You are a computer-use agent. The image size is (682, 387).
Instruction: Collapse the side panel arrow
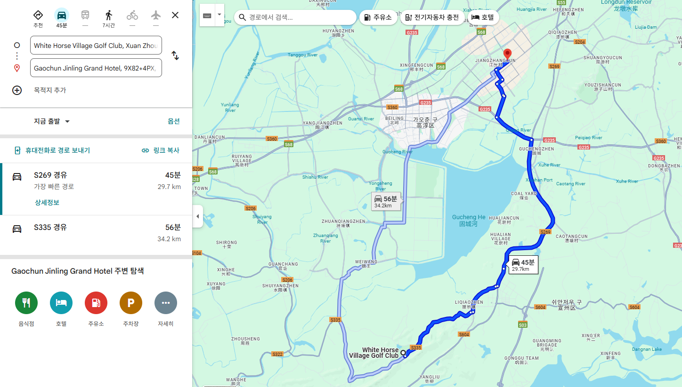(x=197, y=216)
